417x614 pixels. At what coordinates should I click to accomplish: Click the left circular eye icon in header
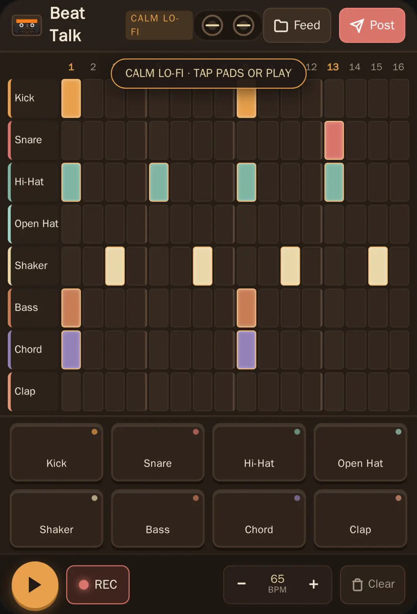click(x=212, y=25)
